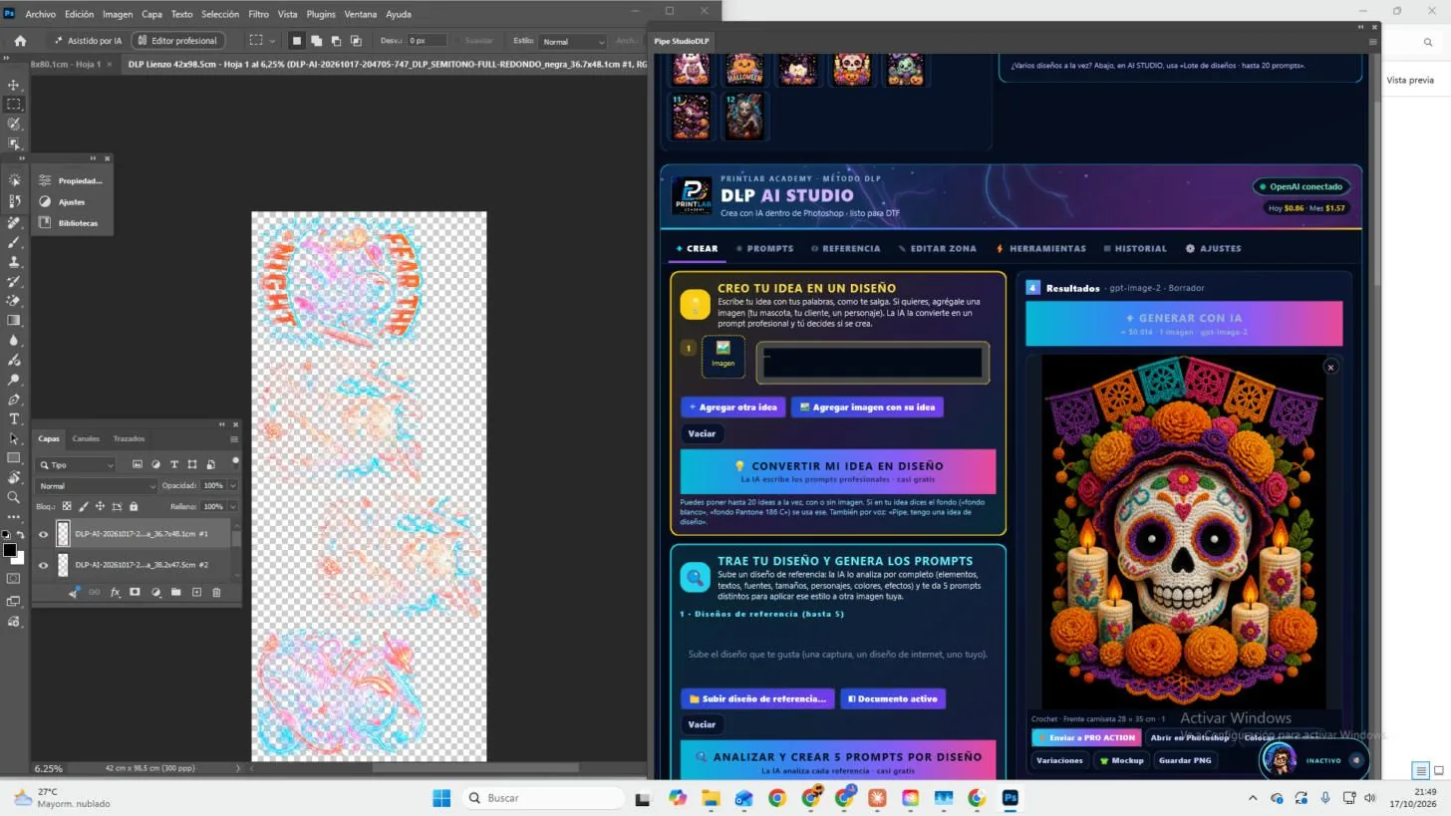Open the Capas panel hamburger menu
The width and height of the screenshot is (1451, 816).
point(234,439)
